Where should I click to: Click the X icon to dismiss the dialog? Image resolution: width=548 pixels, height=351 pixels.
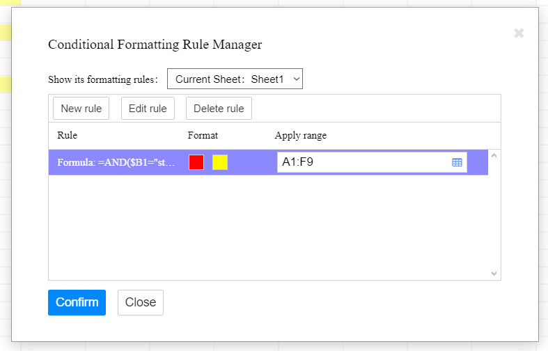[x=519, y=33]
